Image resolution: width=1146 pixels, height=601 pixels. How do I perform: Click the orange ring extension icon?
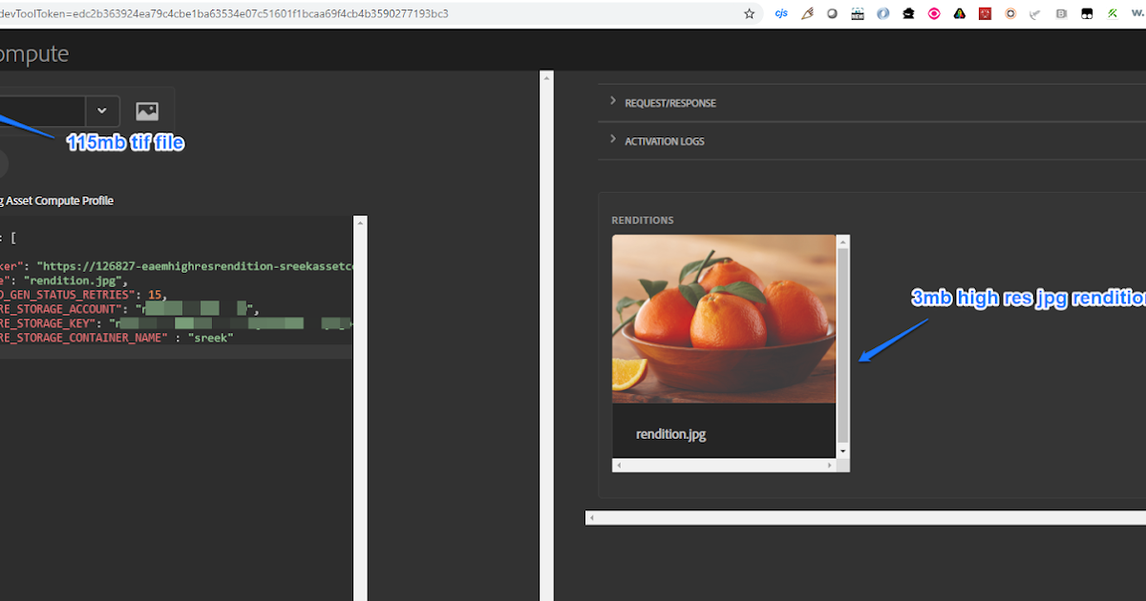(x=1010, y=13)
